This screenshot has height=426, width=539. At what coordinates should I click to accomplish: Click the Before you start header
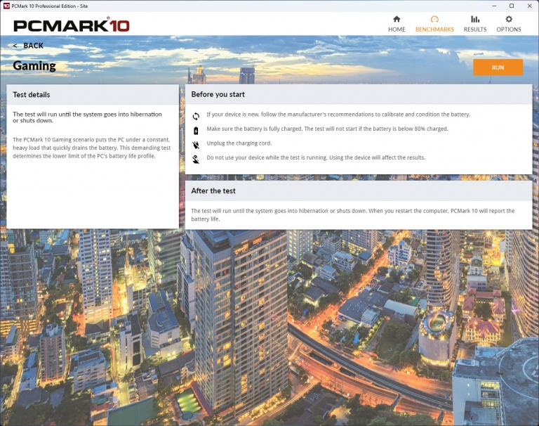click(359, 94)
